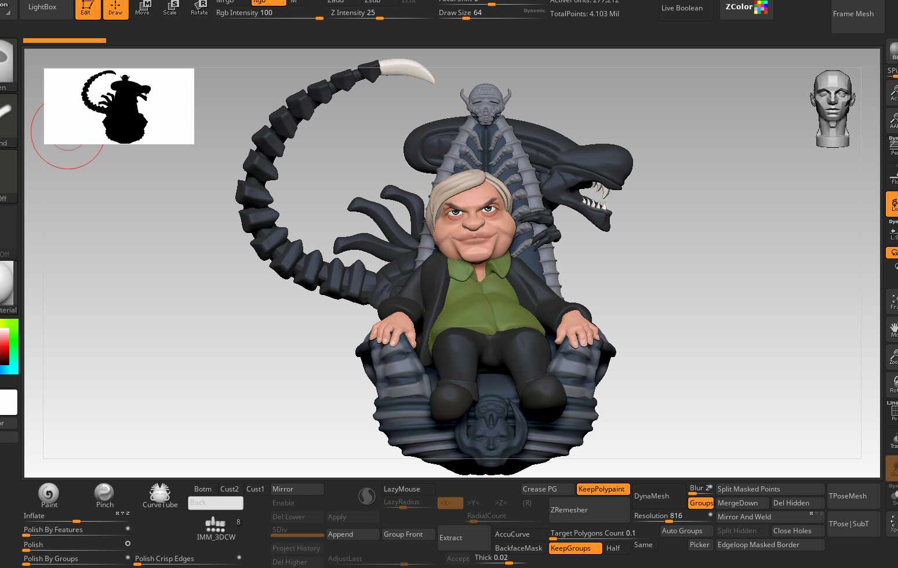
Task: Click the silhouette reference thumbnail
Action: tap(119, 106)
